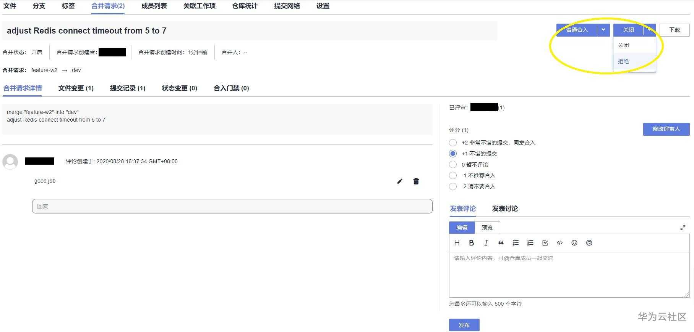Click the 'good job' comment text

[x=45, y=181]
